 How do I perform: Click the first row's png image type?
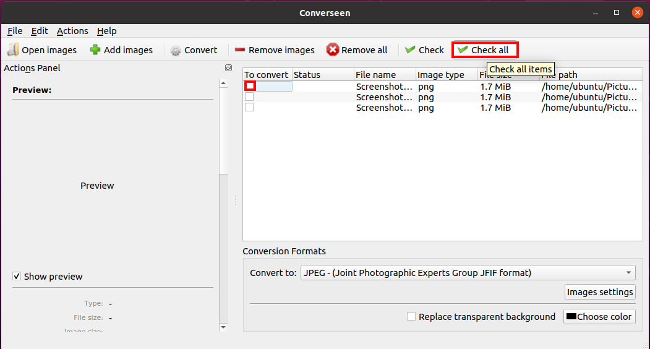(x=426, y=86)
